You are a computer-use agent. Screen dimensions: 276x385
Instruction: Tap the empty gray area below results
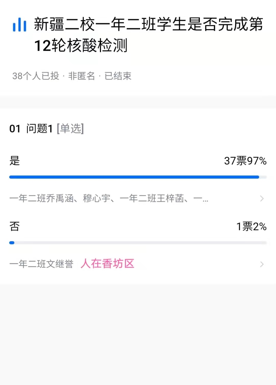click(138, 333)
